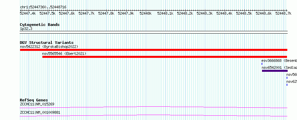Click the 52448.4k ruler tick label
Screen dimensions: 297x120
[x=225, y=13]
